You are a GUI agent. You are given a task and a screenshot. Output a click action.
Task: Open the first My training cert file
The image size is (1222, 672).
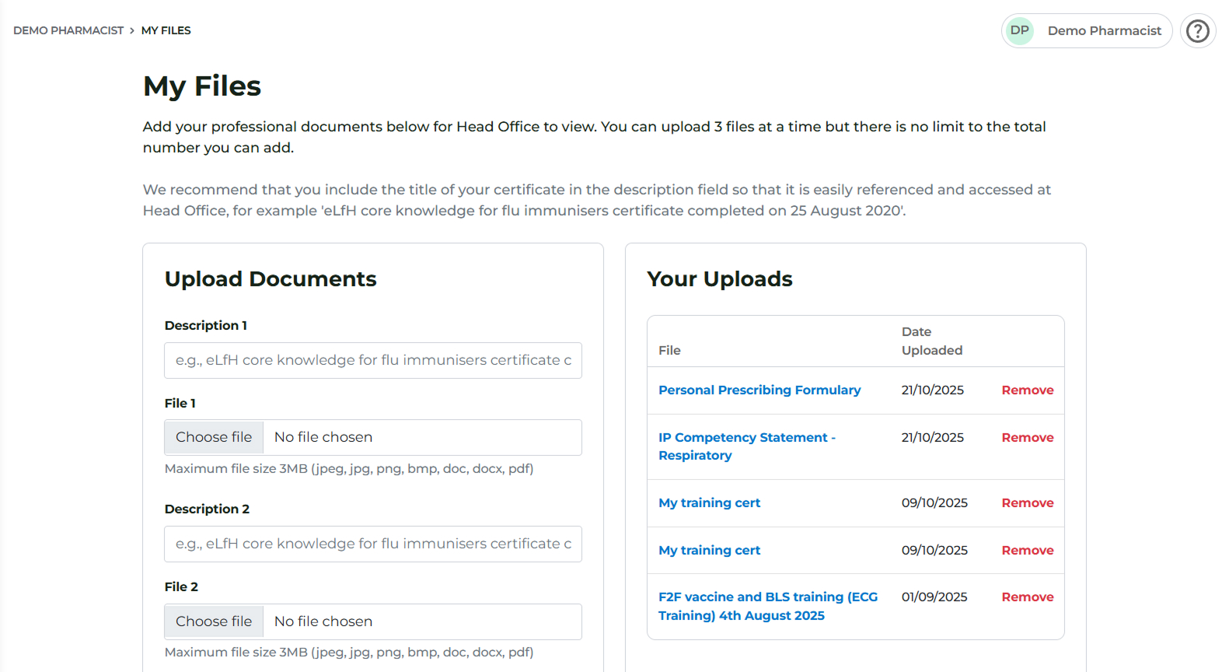click(x=709, y=502)
